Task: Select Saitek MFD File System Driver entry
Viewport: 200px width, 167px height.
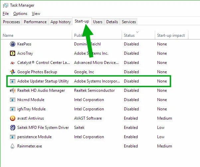Action: (43, 128)
